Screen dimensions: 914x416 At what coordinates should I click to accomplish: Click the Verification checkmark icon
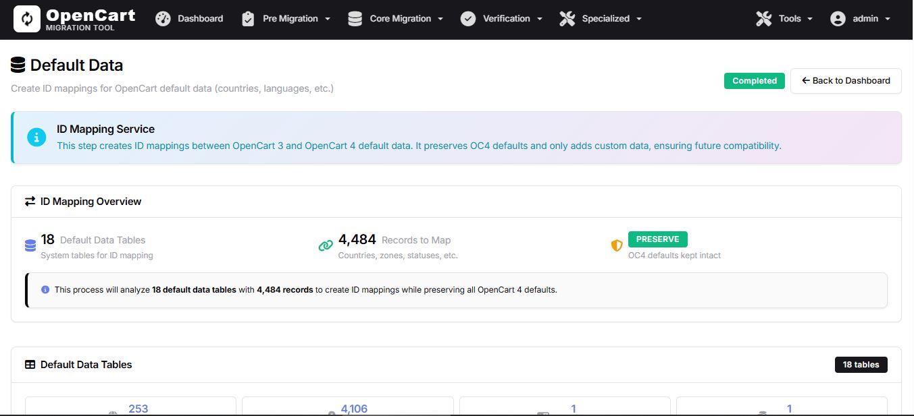tap(467, 18)
